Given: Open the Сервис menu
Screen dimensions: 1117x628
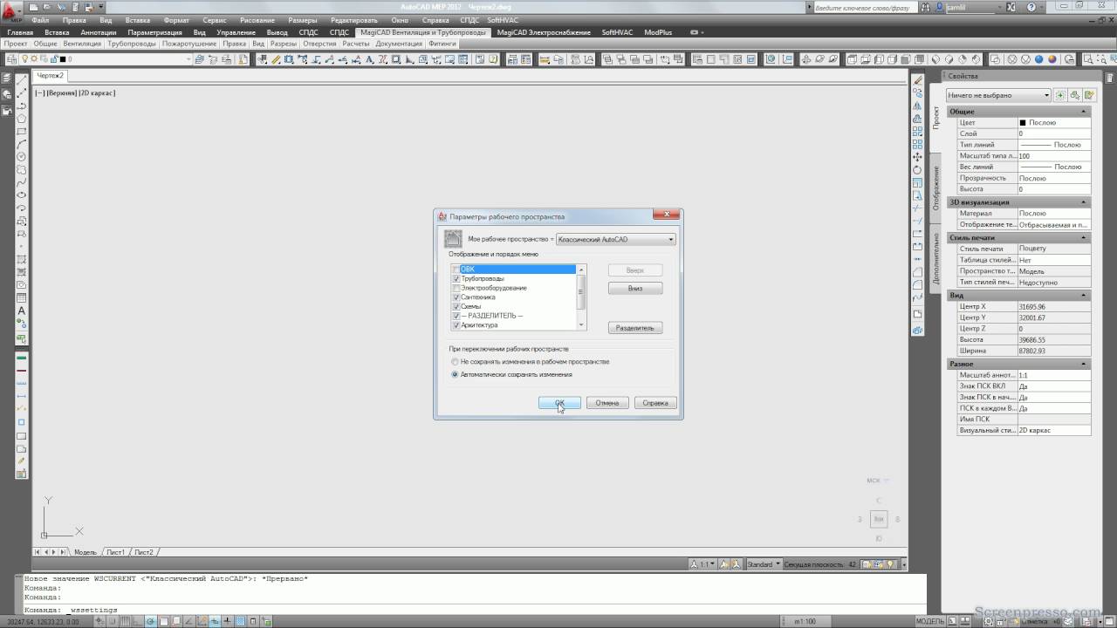Looking at the screenshot, I should pos(214,19).
